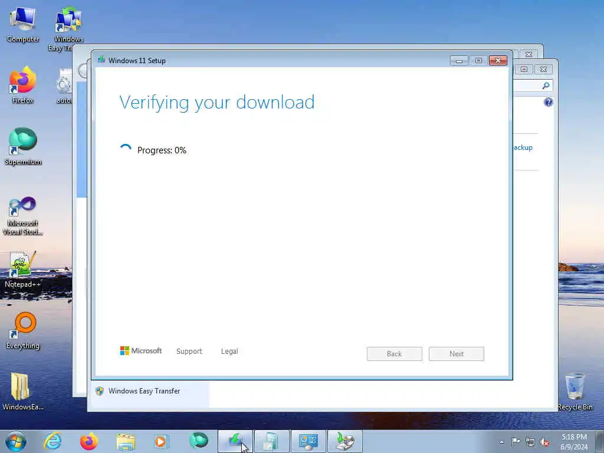Open the Windows Easy Transfer desktop shortcut
The width and height of the screenshot is (604, 453).
[x=68, y=29]
